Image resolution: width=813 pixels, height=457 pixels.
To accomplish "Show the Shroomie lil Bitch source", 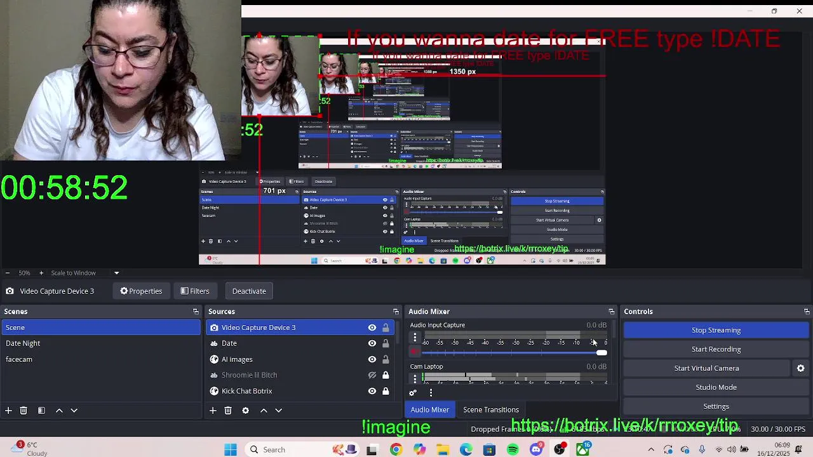I will [x=372, y=375].
